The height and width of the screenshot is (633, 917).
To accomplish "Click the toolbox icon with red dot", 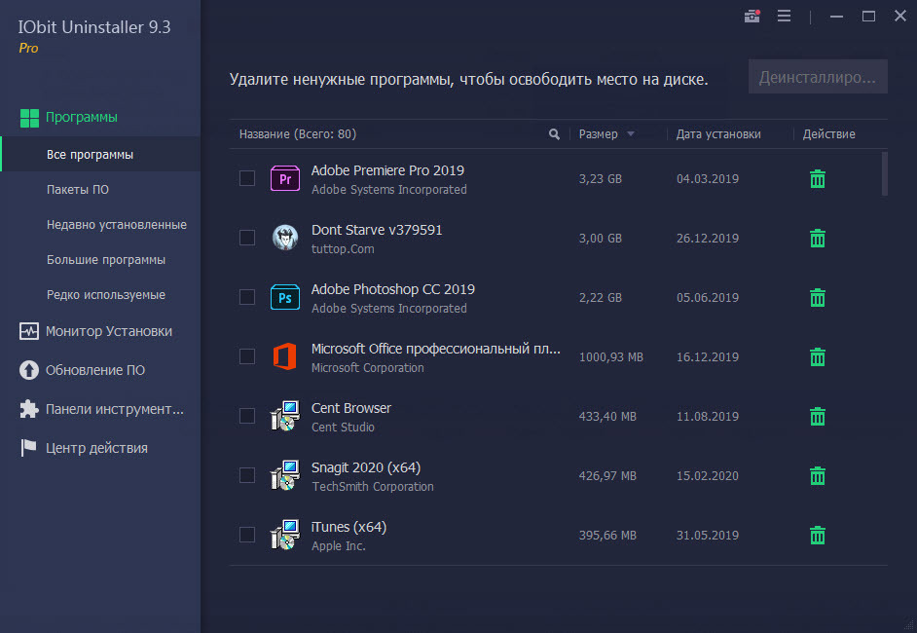I will [752, 16].
